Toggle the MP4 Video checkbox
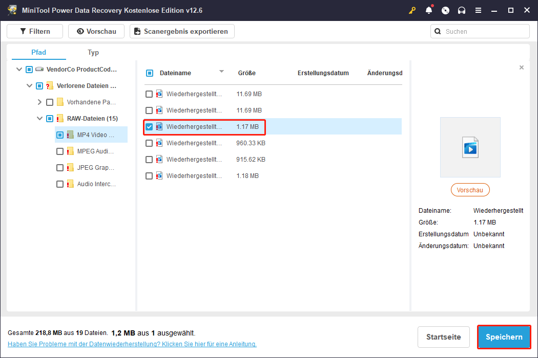538x358 pixels. 60,135
